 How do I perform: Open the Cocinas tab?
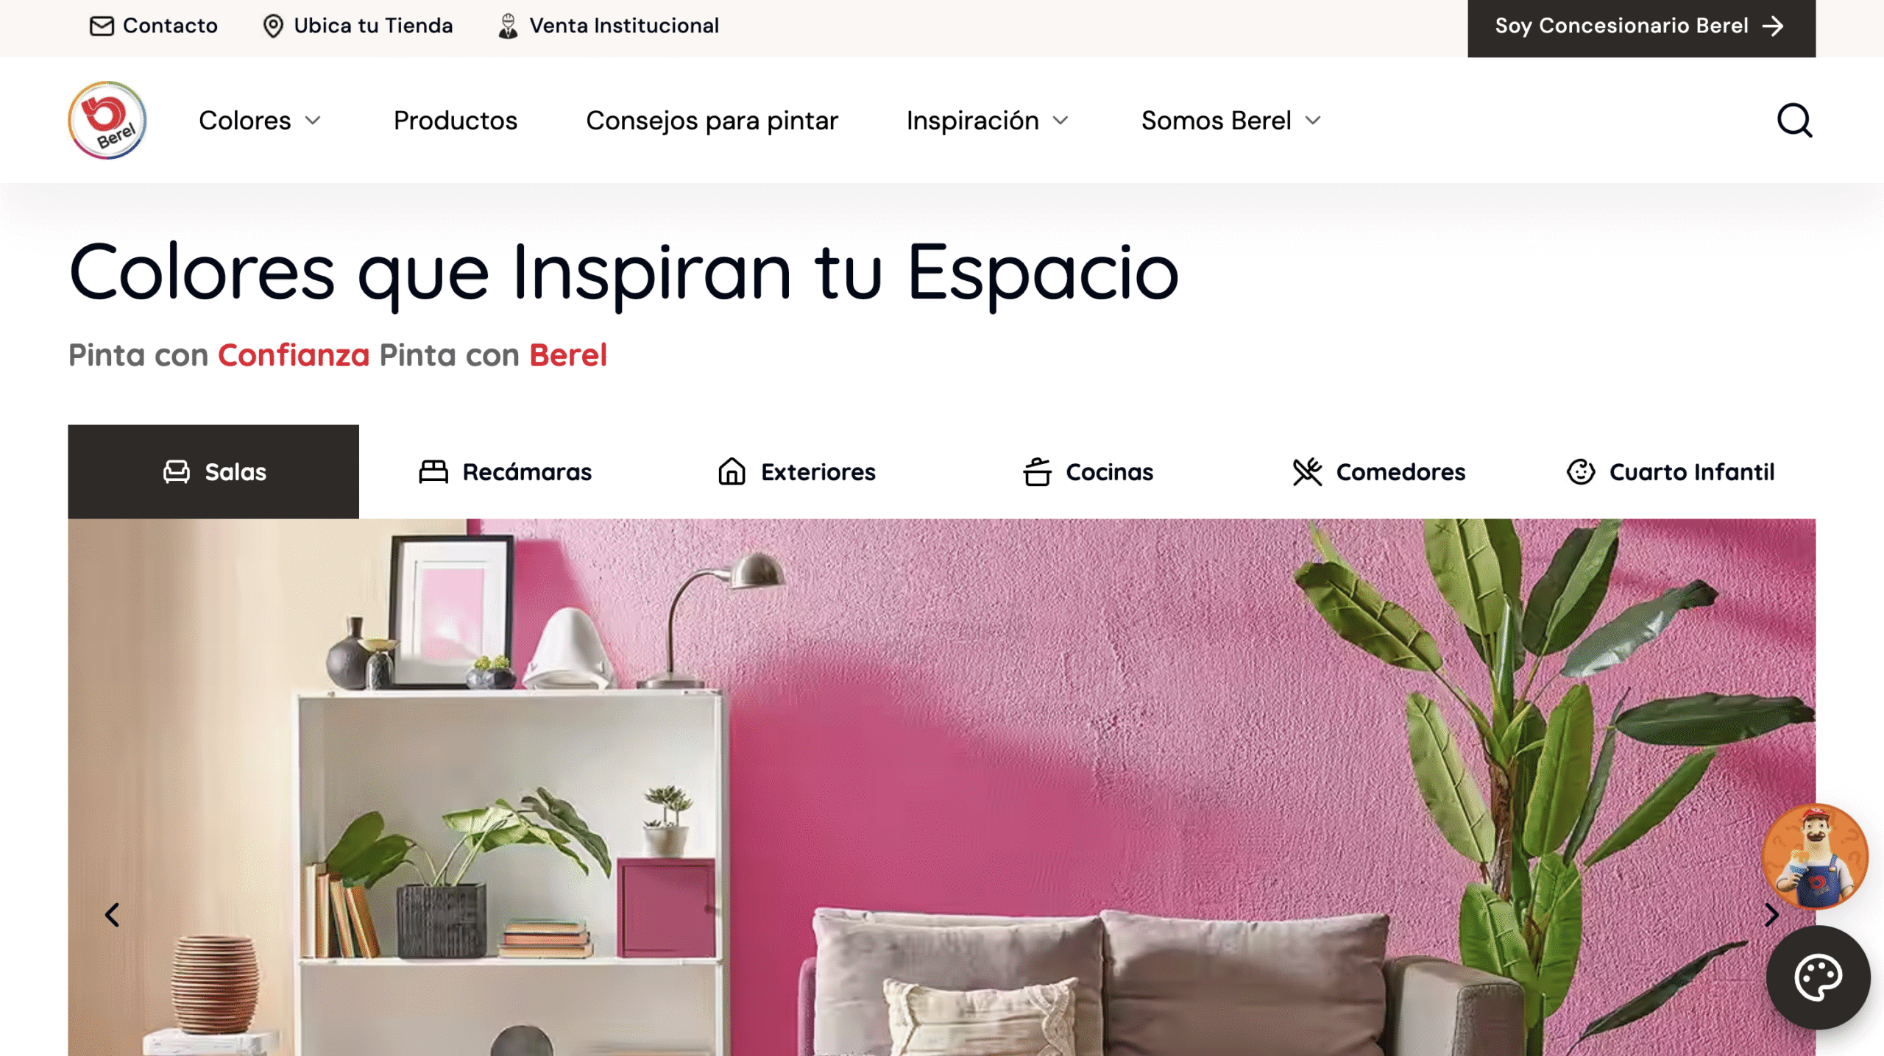click(1088, 471)
